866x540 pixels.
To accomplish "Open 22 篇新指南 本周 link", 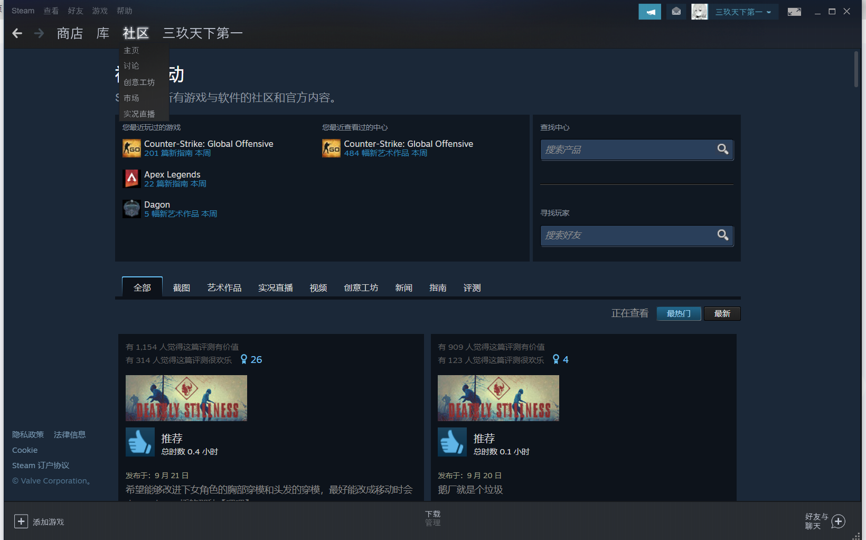I will pyautogui.click(x=175, y=184).
